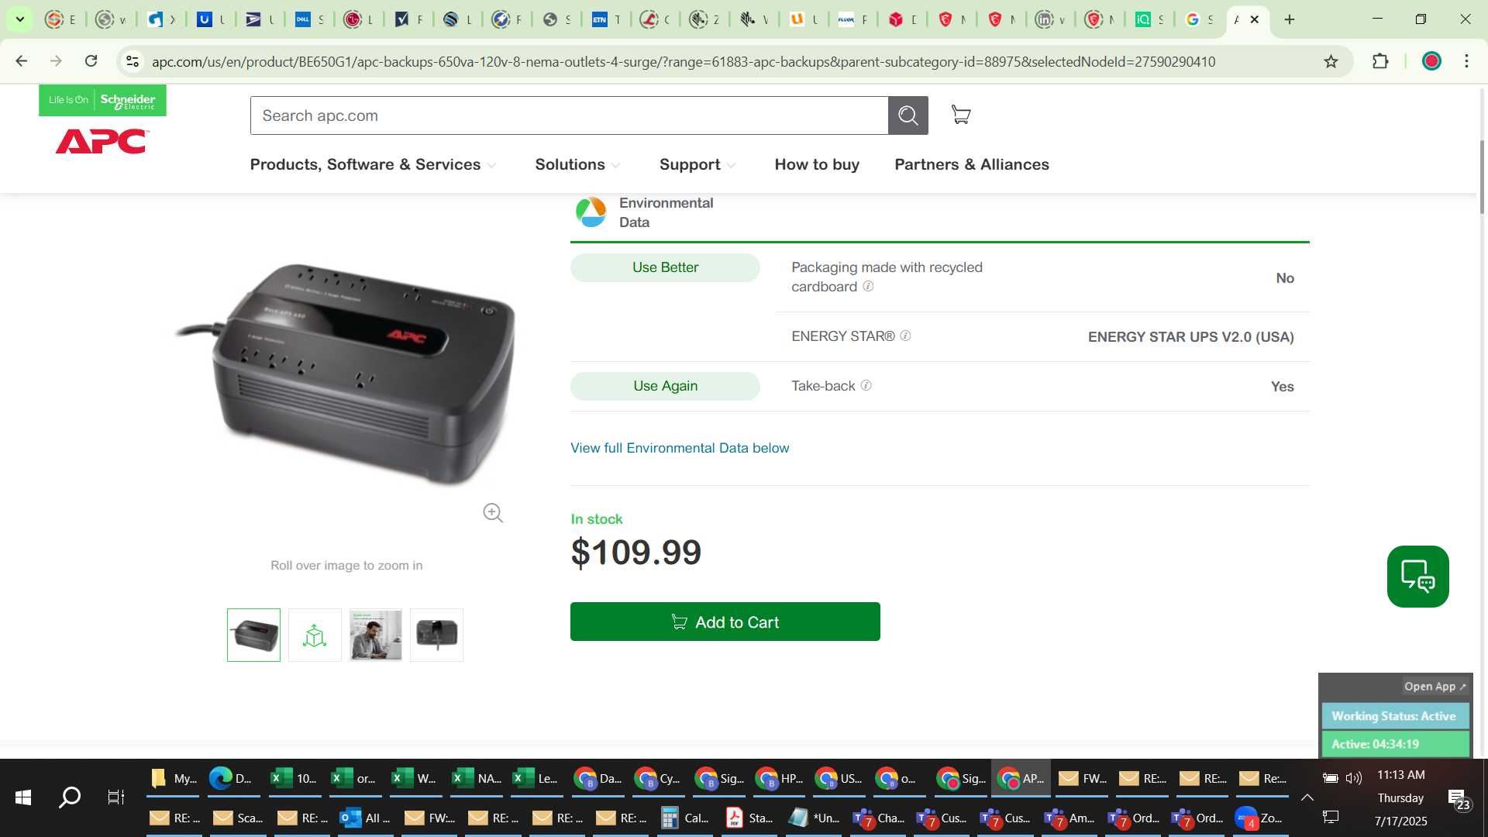The image size is (1488, 837).
Task: Reload the page
Action: [x=91, y=61]
